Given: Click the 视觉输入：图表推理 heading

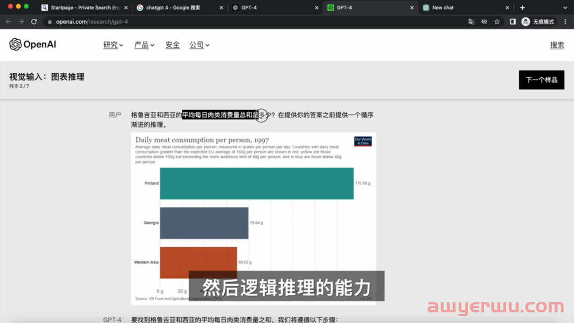Looking at the screenshot, I should pos(47,77).
